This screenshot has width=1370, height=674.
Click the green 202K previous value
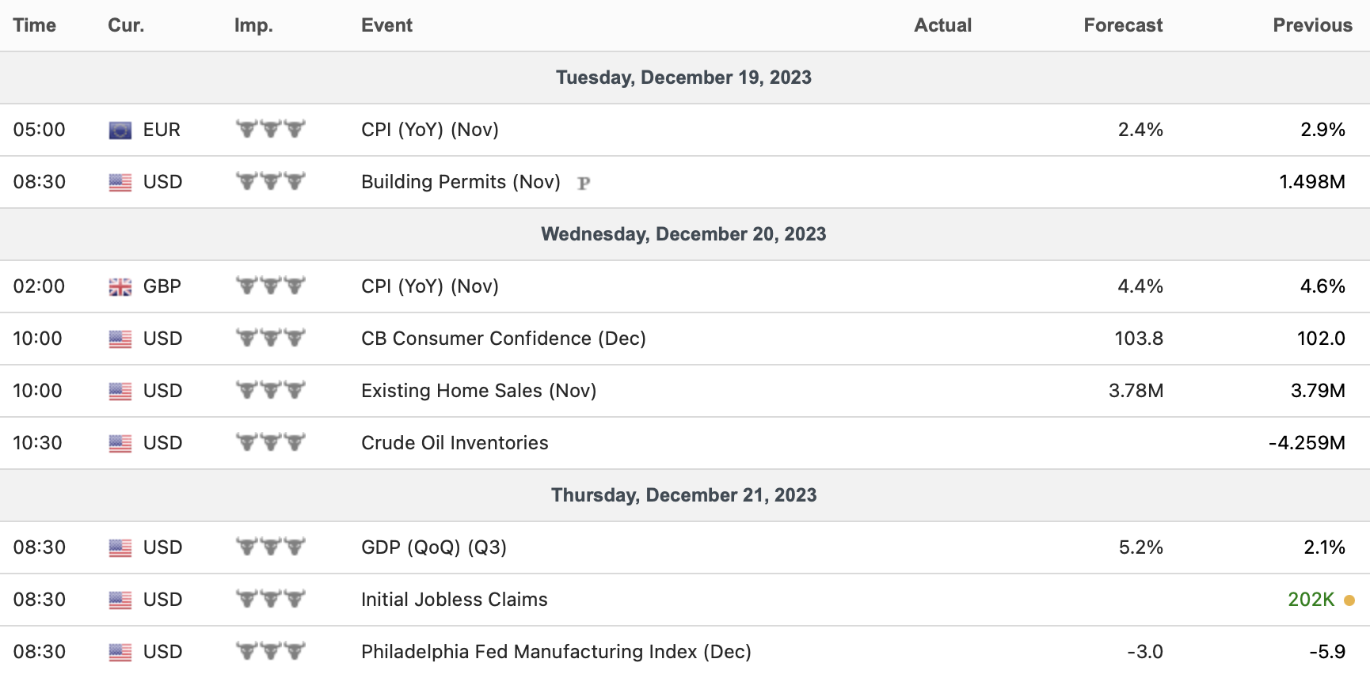(1311, 600)
